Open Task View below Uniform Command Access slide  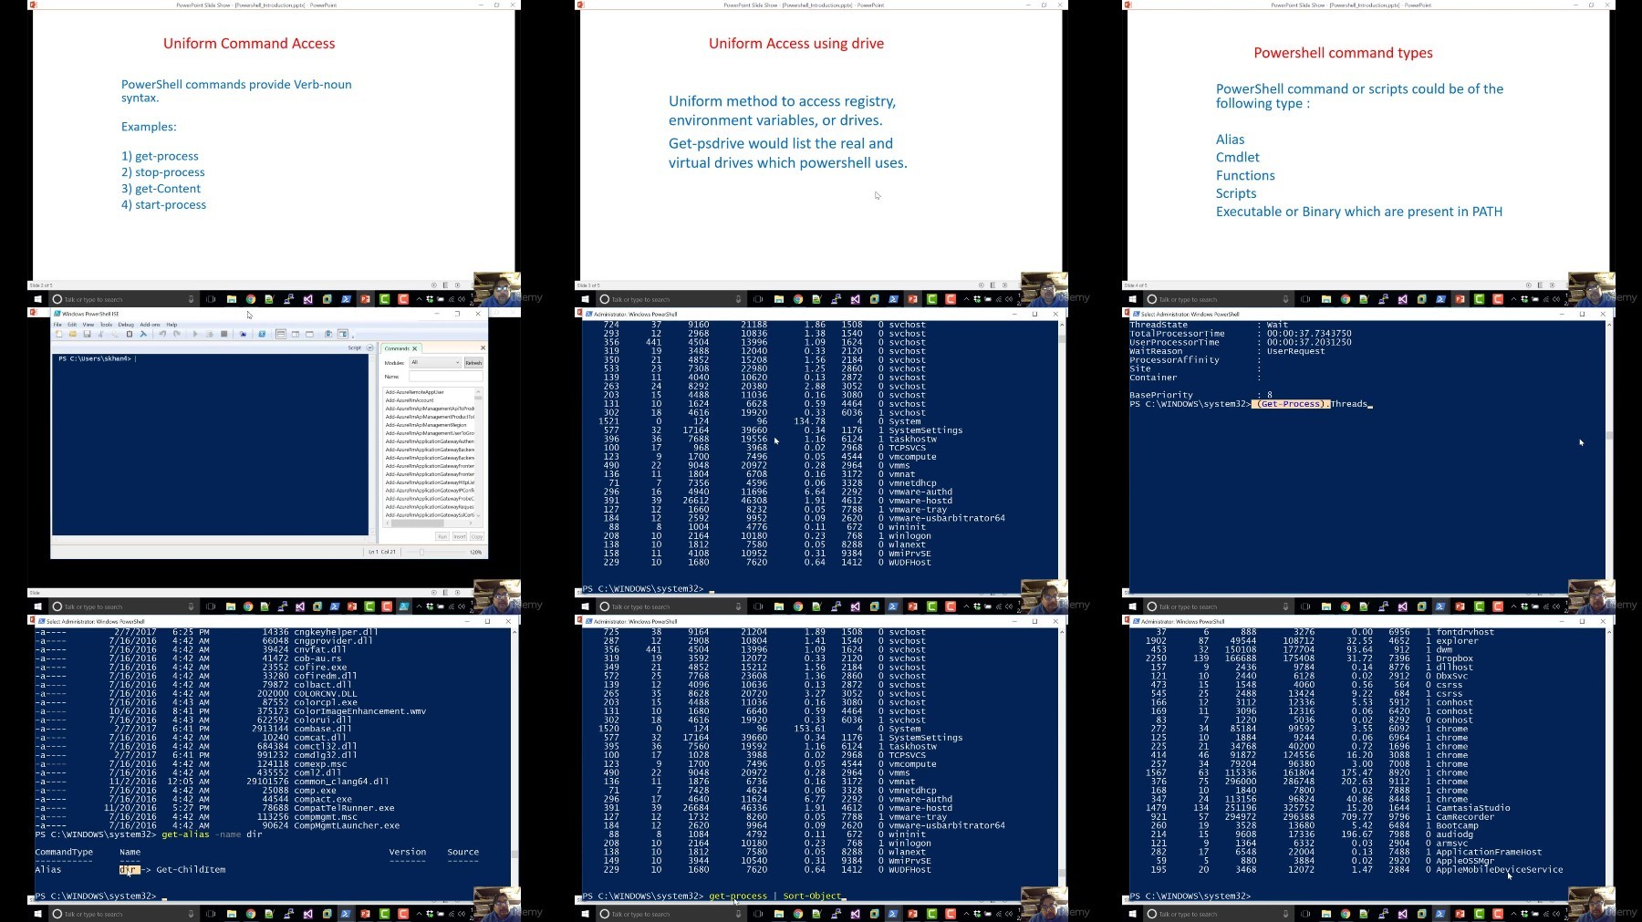[211, 299]
